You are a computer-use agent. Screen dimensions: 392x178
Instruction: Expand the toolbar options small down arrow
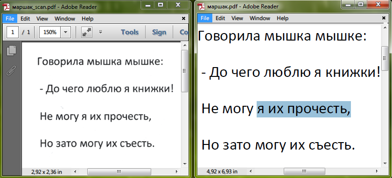[100, 32]
